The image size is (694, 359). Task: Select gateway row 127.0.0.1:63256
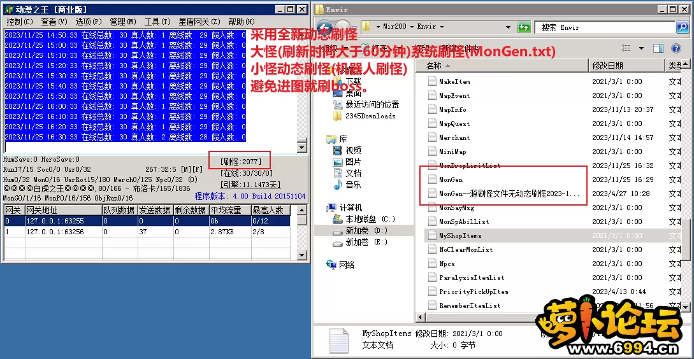(x=147, y=231)
